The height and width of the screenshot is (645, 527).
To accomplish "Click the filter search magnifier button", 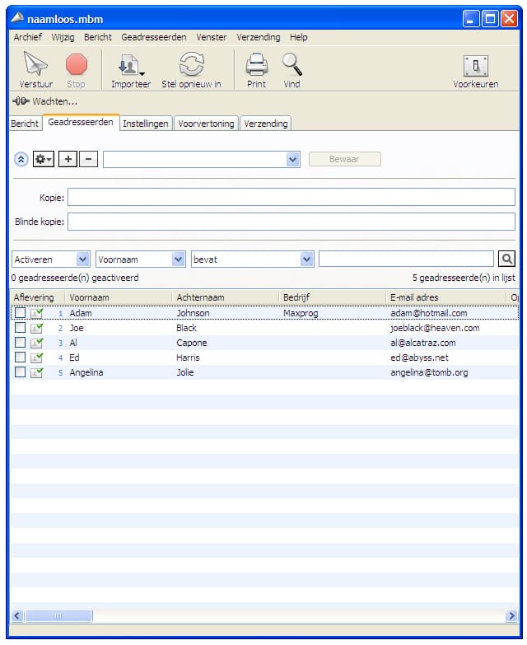I will pyautogui.click(x=506, y=259).
